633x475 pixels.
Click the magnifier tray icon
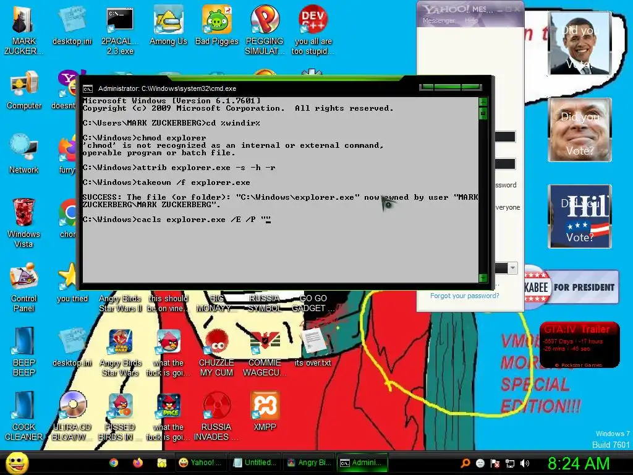(x=465, y=463)
